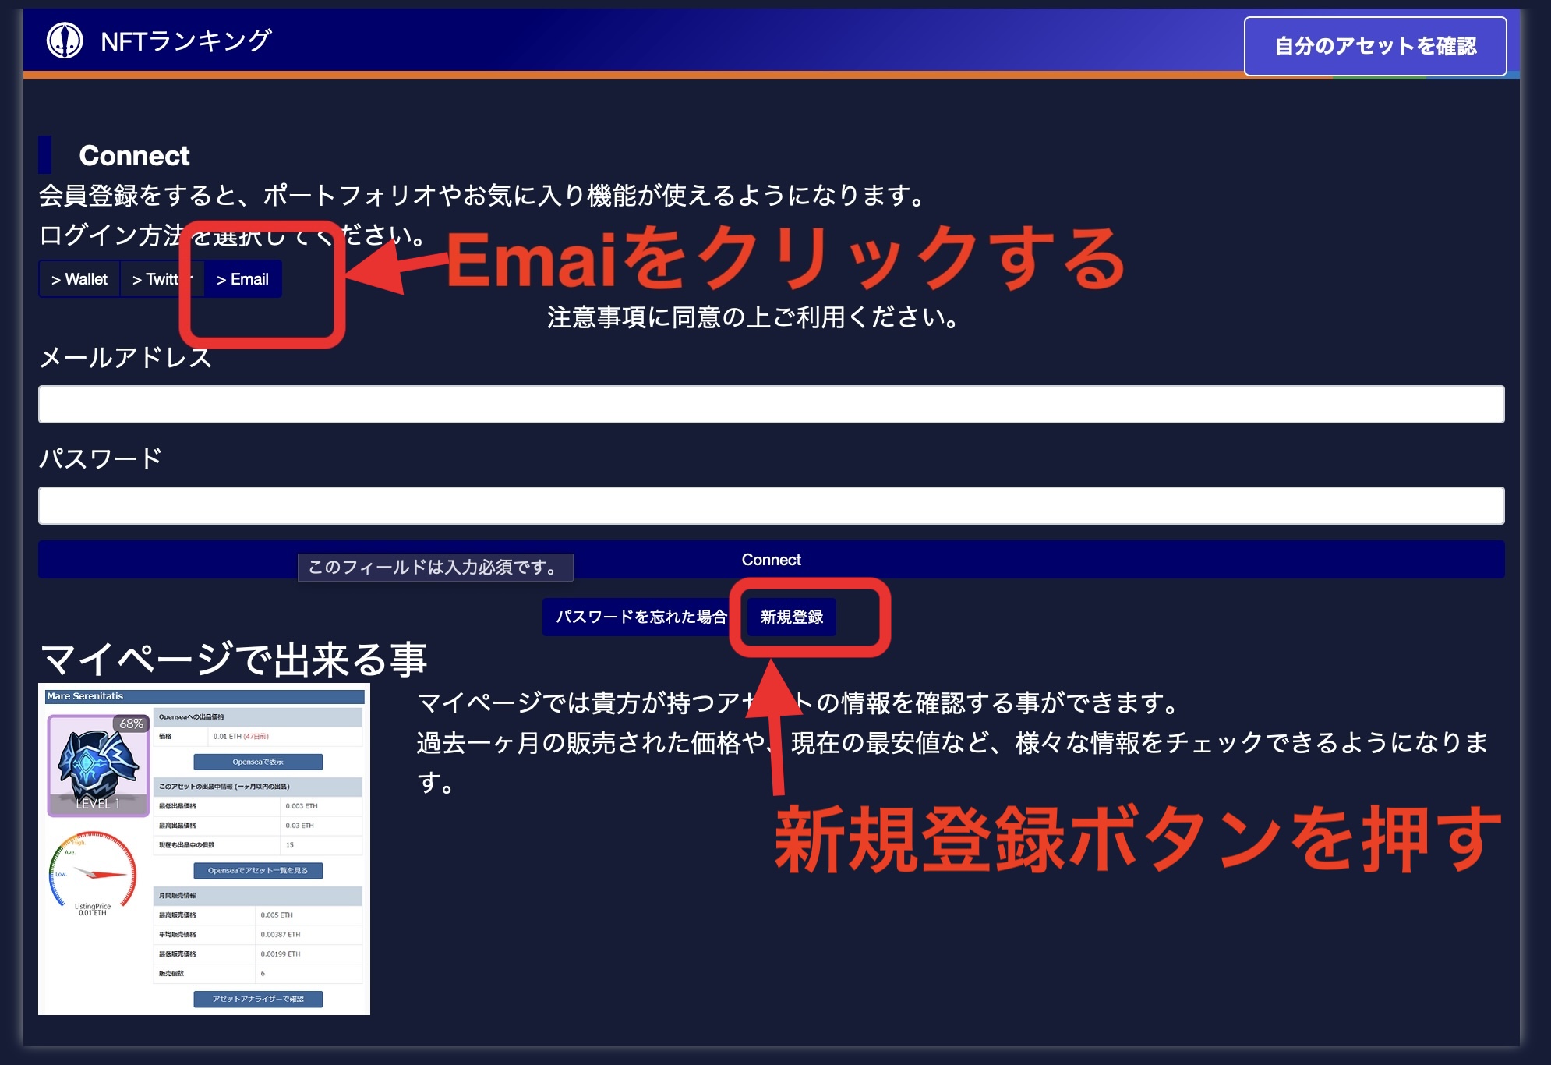Click the 自分のアセットを確認 button

[x=1375, y=46]
